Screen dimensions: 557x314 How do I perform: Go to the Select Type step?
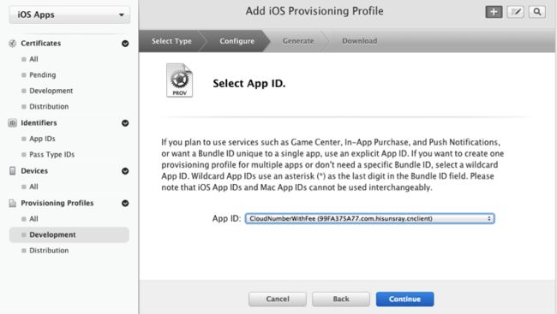pyautogui.click(x=171, y=41)
